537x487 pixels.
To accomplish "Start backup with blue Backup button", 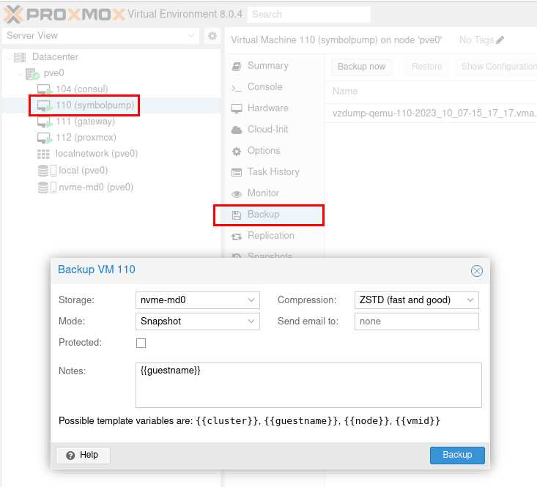I will point(457,456).
